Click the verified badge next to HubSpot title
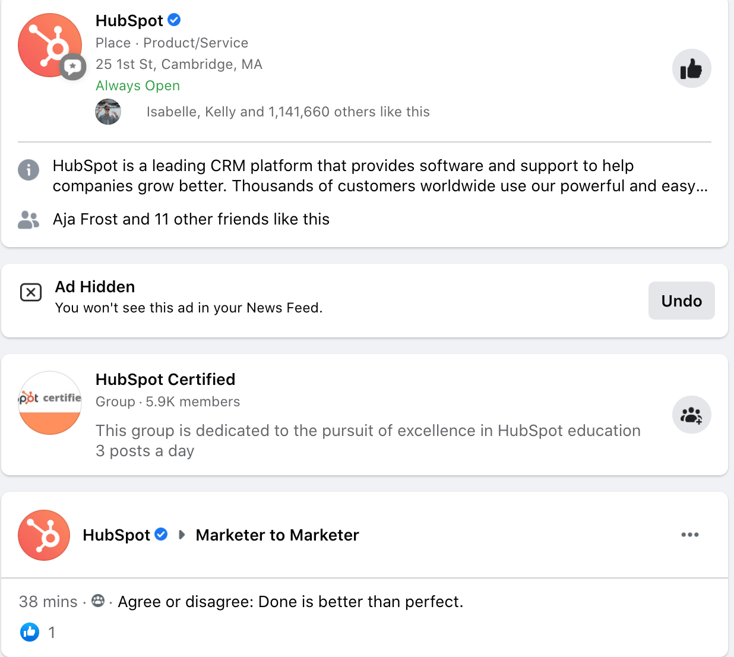 (x=174, y=20)
